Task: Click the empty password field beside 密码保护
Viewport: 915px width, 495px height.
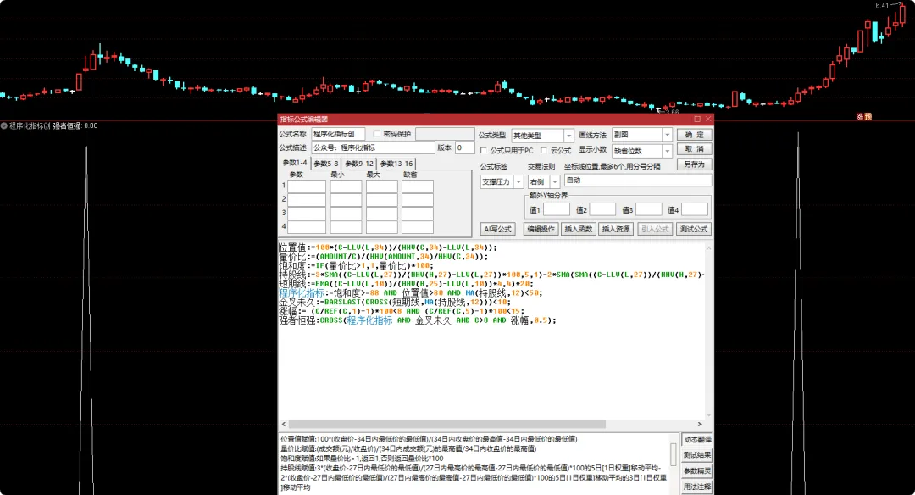Action: [444, 134]
